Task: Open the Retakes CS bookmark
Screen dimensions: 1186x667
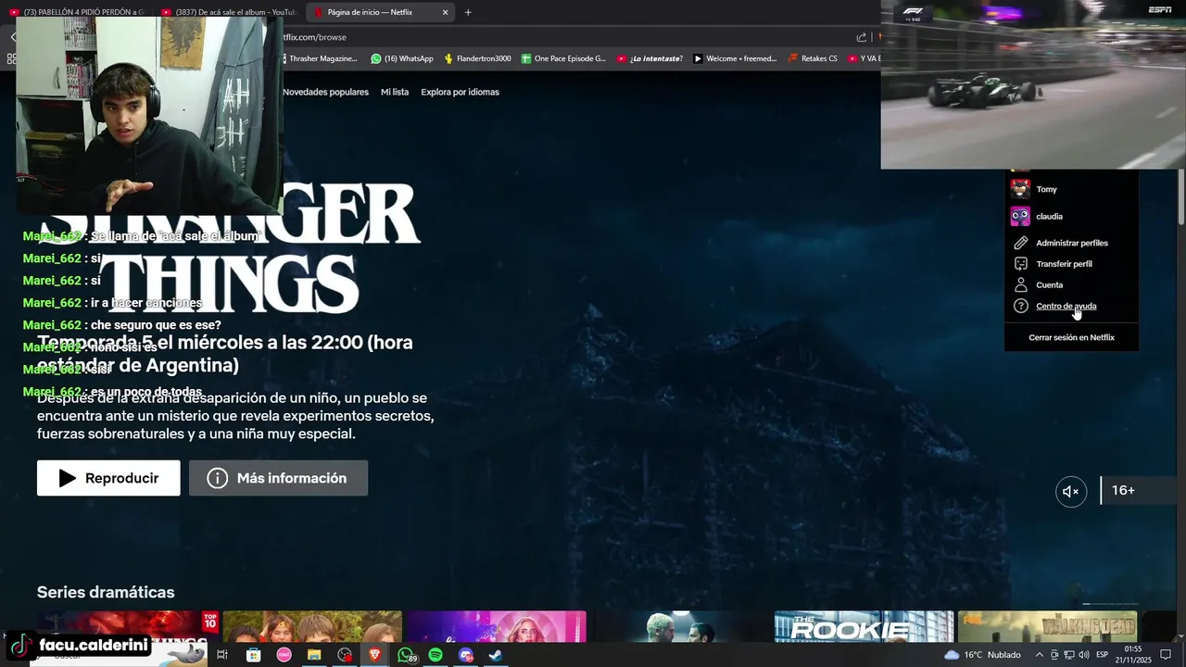Action: coord(812,58)
